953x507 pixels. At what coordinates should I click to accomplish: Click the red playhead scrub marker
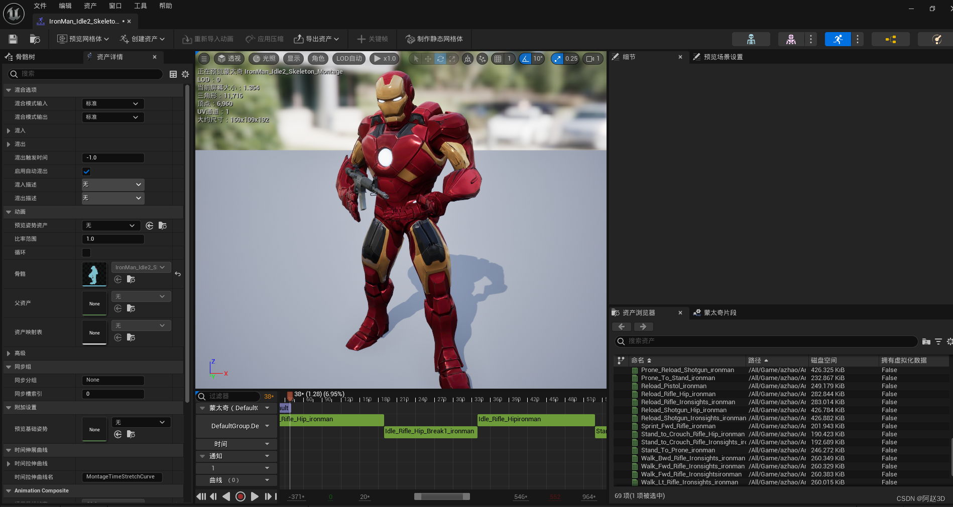click(x=290, y=396)
